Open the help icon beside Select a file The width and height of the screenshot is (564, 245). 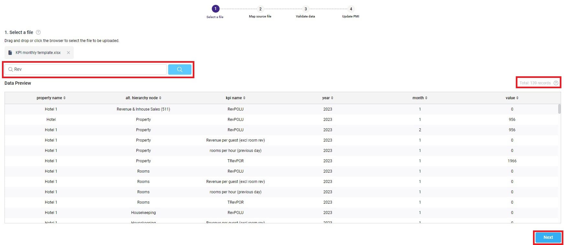38,32
